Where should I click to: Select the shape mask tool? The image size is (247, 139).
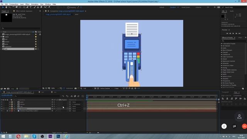tap(24, 7)
